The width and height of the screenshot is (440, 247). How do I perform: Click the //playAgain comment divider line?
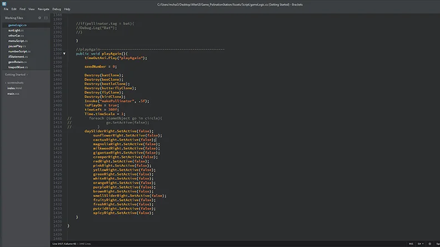pos(150,49)
